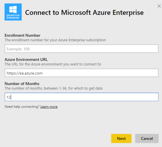Click the 'Example: 100' placeholder text
Image resolution: width=162 pixels, height=147 pixels.
coord(18,49)
